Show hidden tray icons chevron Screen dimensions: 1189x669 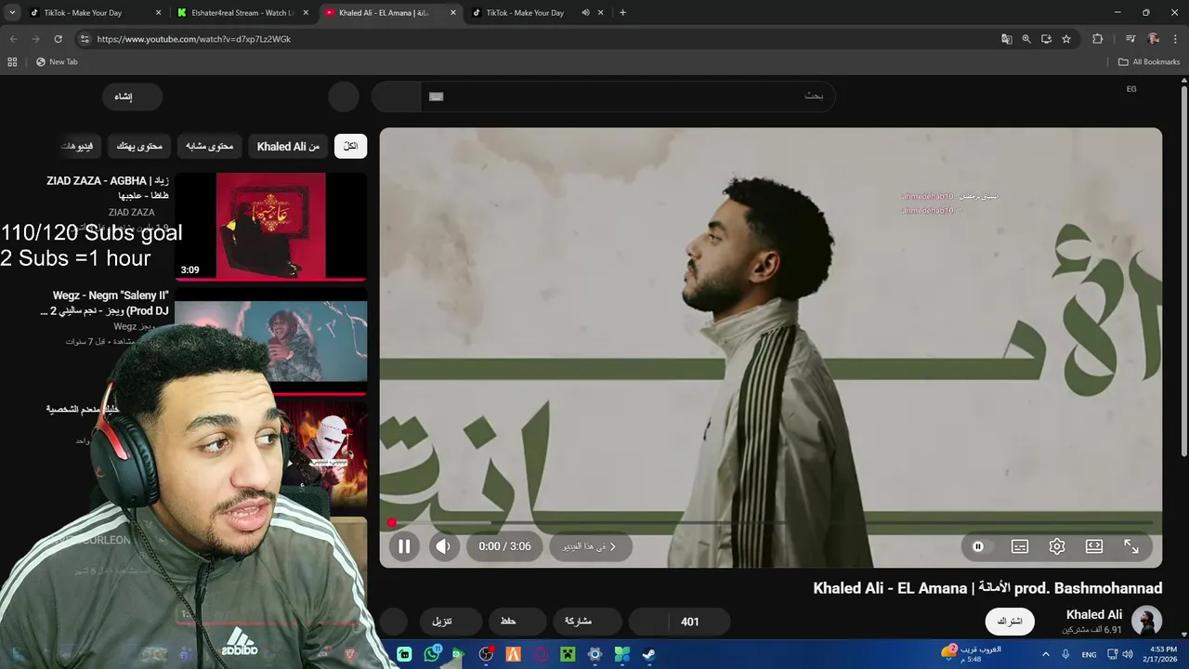[1046, 654]
